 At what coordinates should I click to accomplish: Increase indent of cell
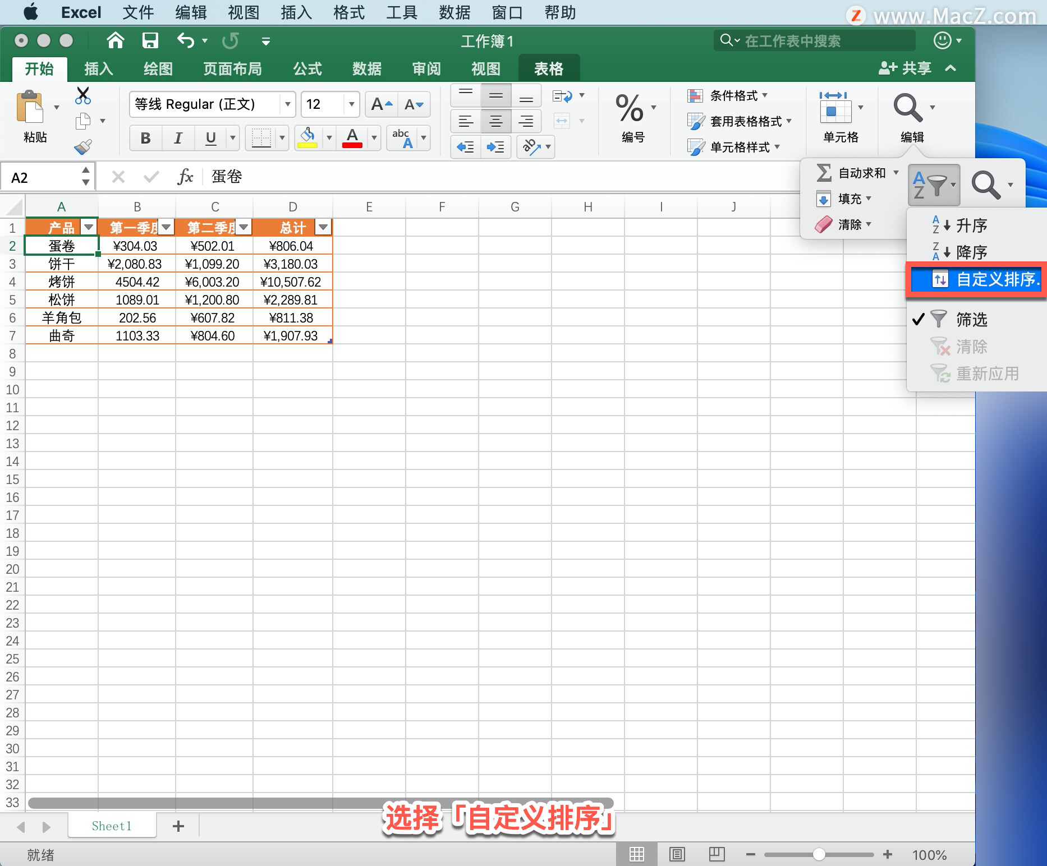pyautogui.click(x=495, y=147)
